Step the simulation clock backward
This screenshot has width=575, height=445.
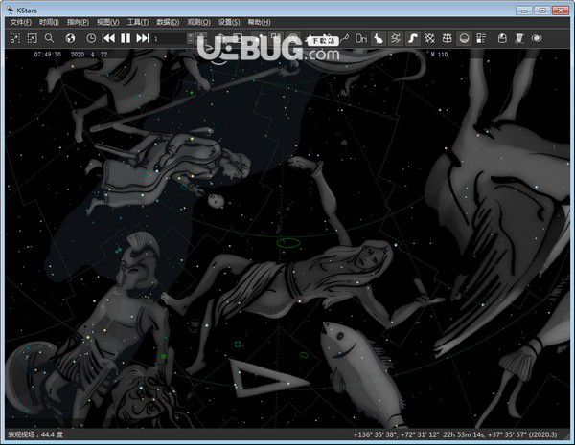coord(108,38)
